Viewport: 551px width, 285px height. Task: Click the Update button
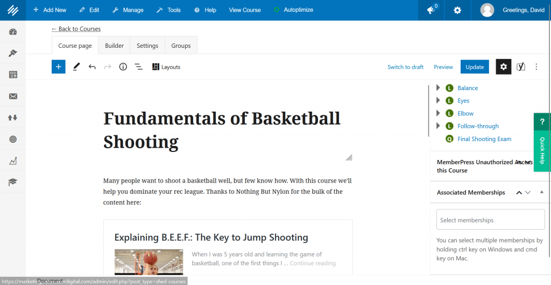tap(474, 67)
